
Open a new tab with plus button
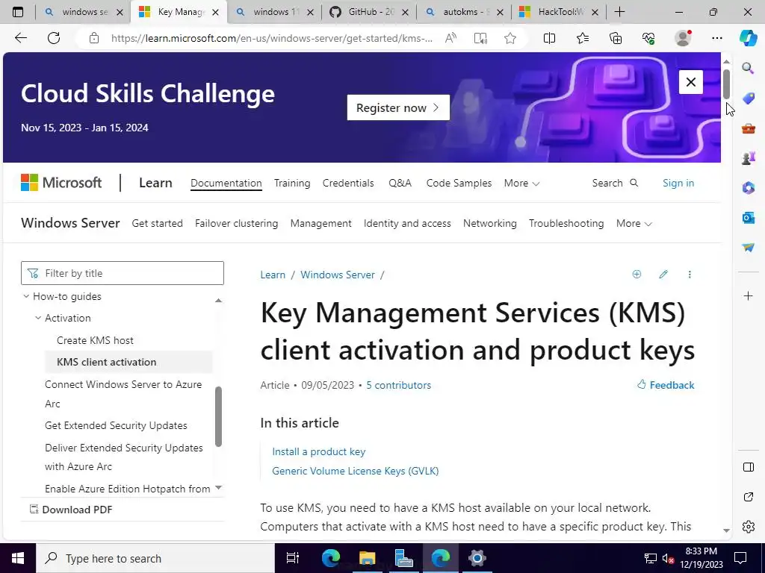point(619,12)
